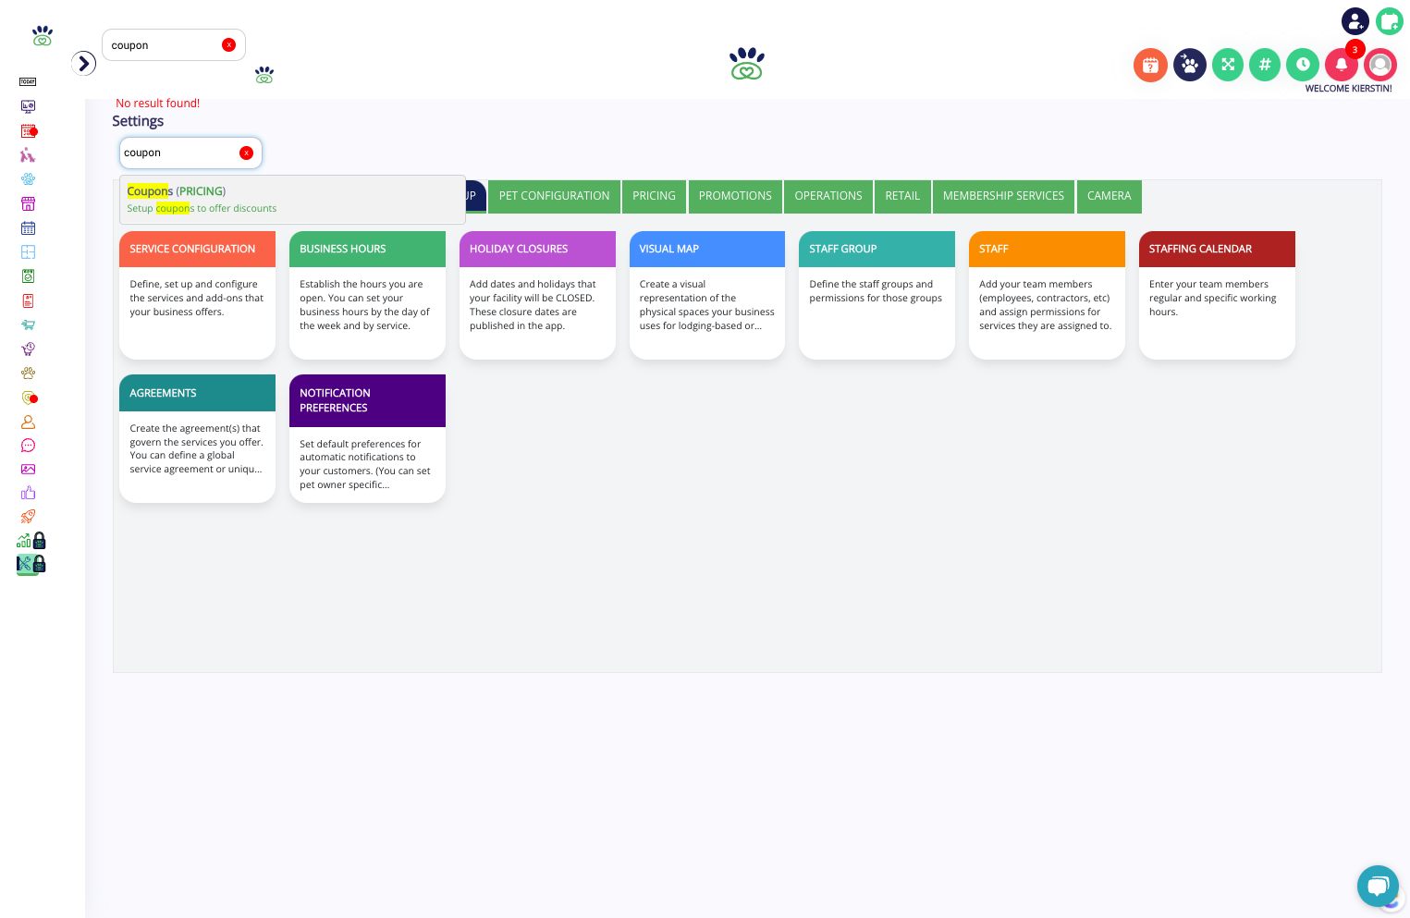Open the OPERATIONS tab
This screenshot has width=1410, height=918.
(828, 196)
